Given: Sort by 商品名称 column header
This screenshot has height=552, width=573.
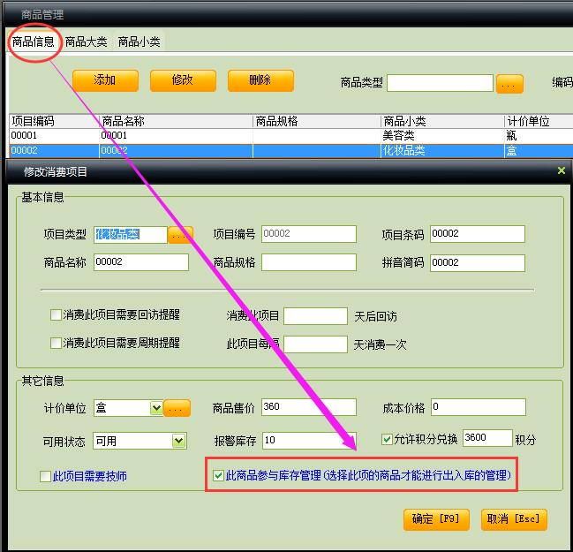Looking at the screenshot, I should pyautogui.click(x=176, y=121).
